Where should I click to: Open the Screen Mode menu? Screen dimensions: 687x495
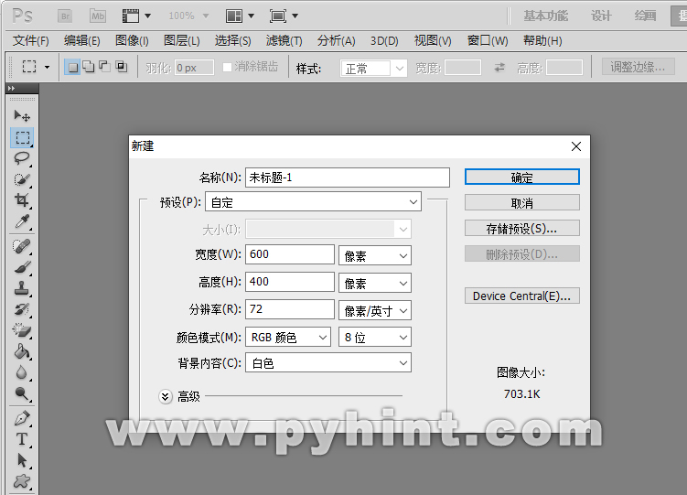coord(284,16)
